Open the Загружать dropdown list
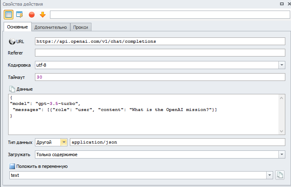The height and width of the screenshot is (187, 291). [282, 154]
